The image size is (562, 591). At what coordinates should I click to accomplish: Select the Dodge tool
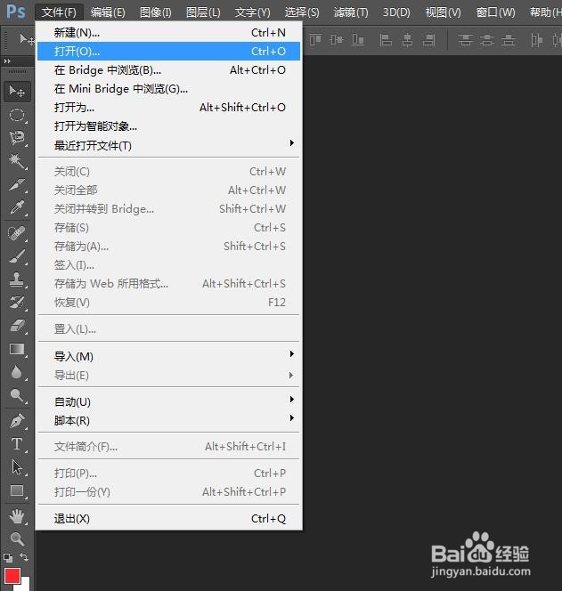[x=17, y=395]
